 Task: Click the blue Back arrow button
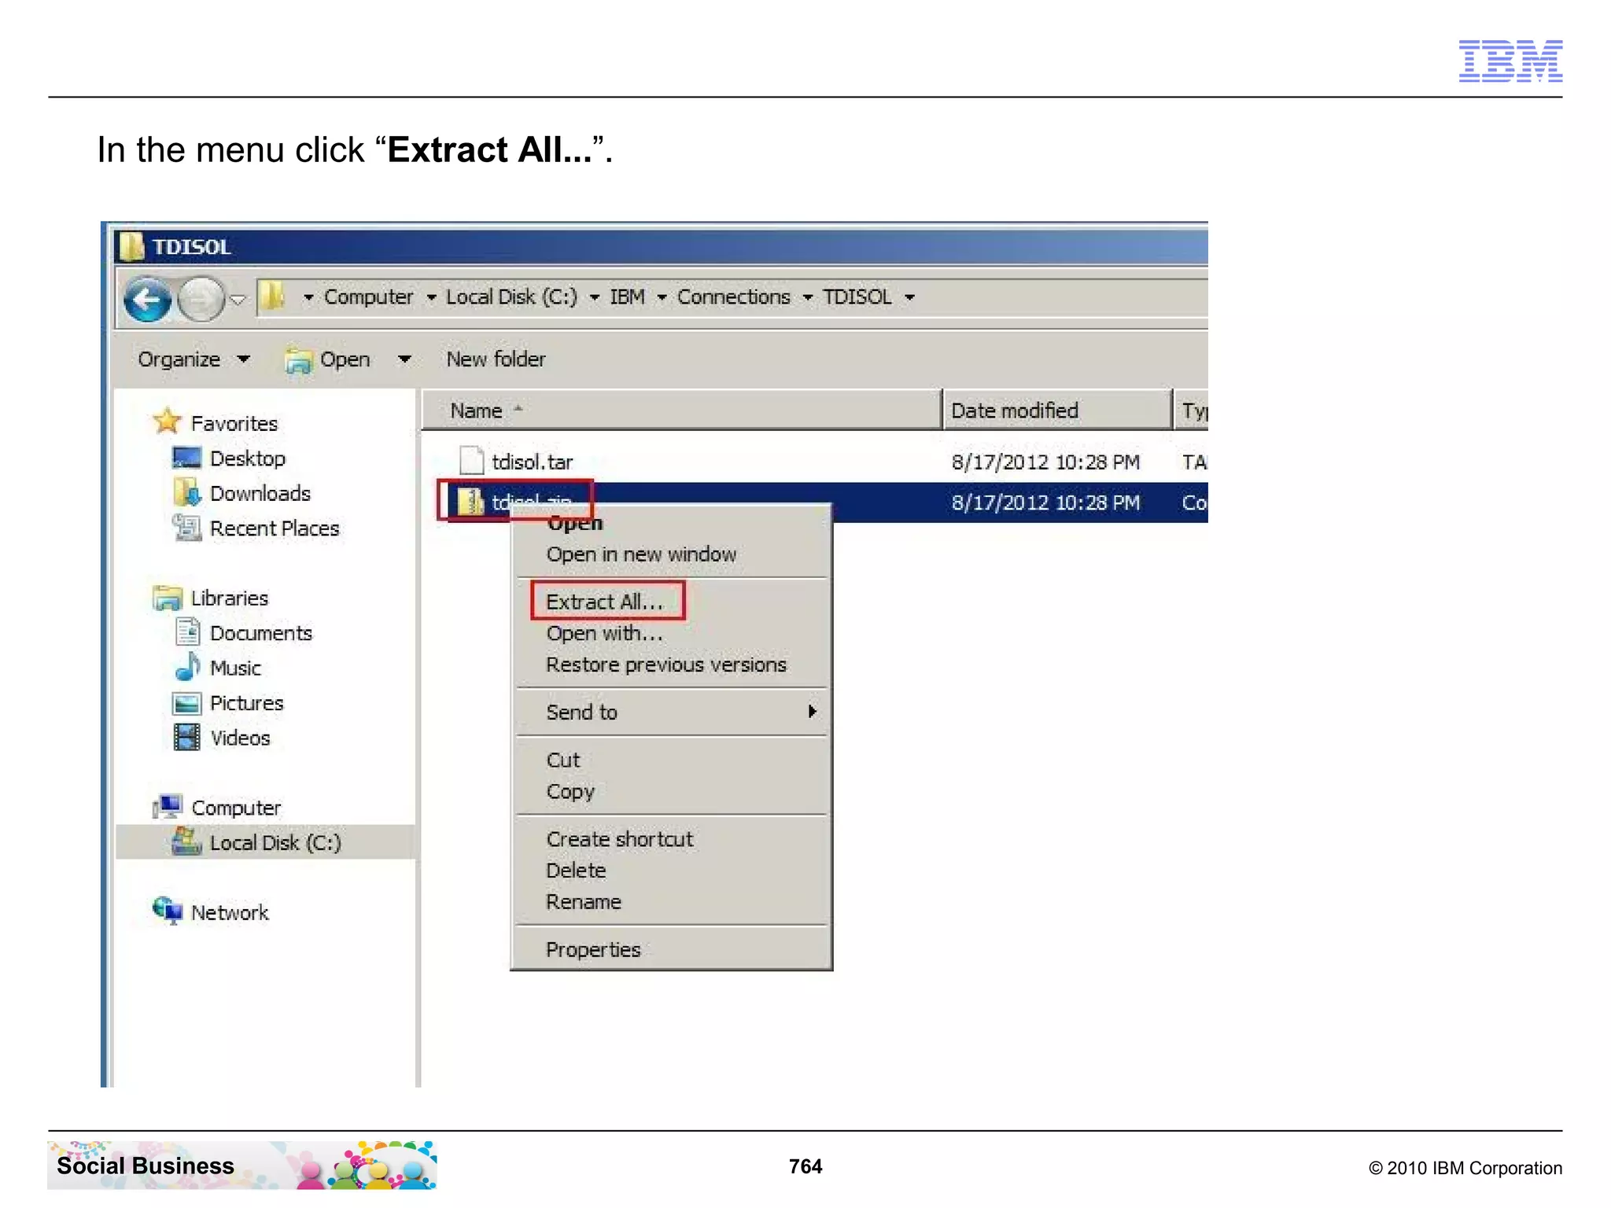(147, 299)
